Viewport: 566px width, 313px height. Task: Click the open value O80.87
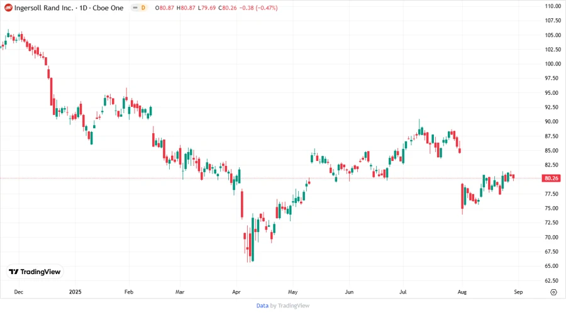coord(165,8)
